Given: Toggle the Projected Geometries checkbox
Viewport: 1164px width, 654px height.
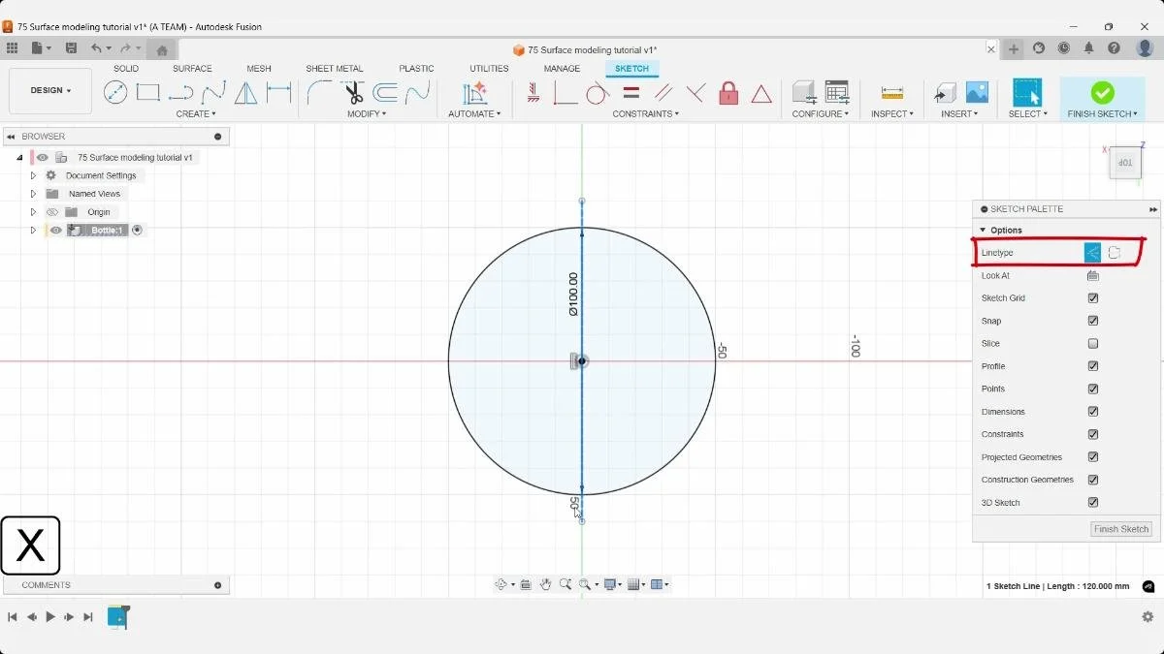Looking at the screenshot, I should point(1093,457).
